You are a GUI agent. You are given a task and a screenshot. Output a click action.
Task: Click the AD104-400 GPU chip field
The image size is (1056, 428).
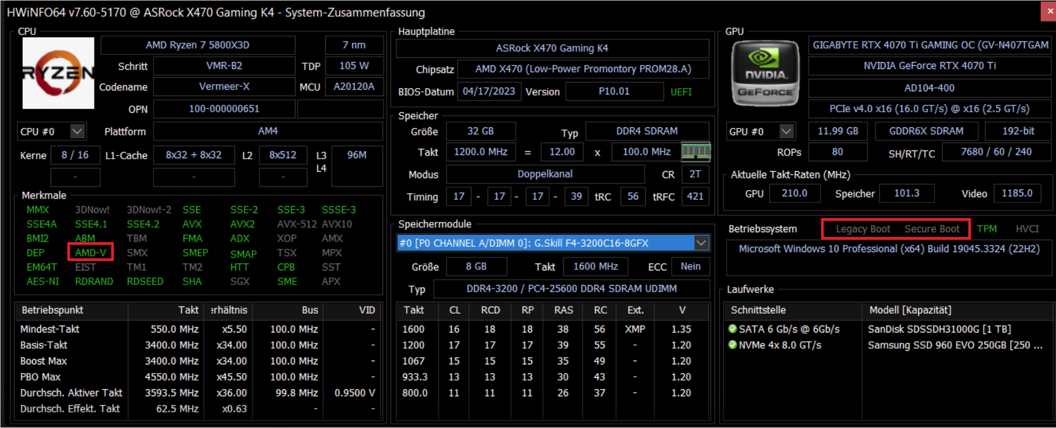point(930,88)
